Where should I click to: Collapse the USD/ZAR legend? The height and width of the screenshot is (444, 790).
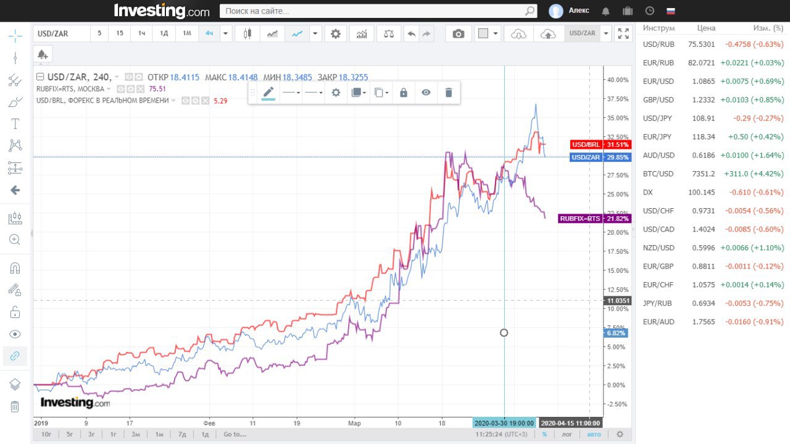[x=40, y=77]
